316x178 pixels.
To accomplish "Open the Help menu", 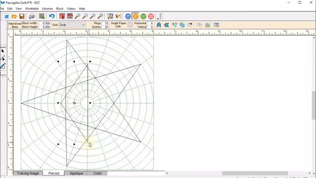I will [82, 9].
